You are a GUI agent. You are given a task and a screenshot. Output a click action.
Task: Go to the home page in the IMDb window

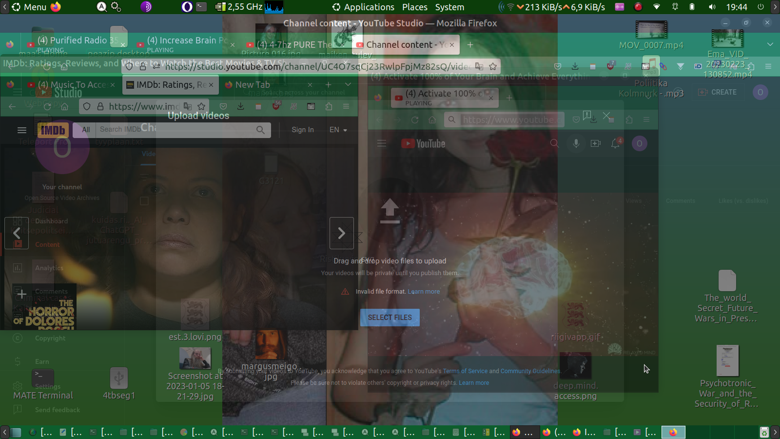pyautogui.click(x=64, y=106)
